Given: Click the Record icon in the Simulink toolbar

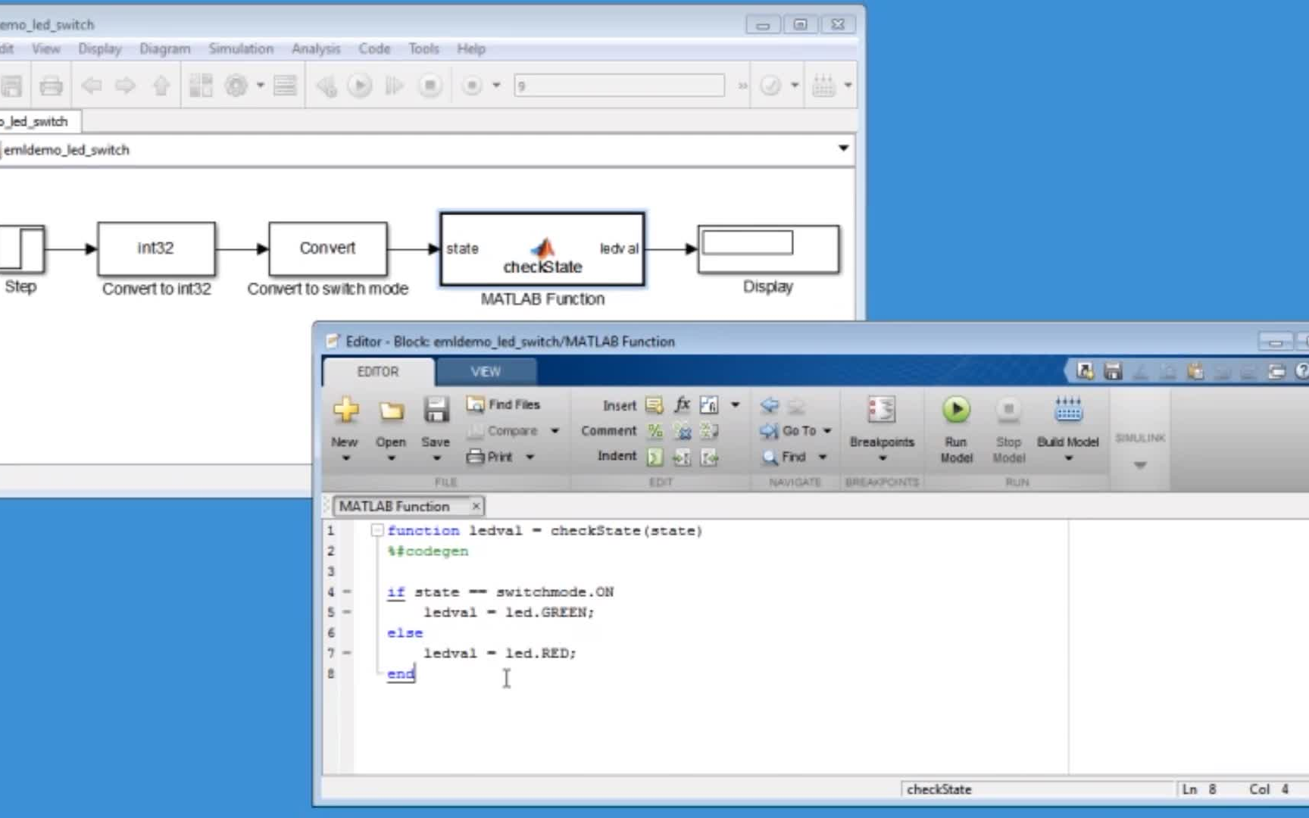Looking at the screenshot, I should point(472,86).
